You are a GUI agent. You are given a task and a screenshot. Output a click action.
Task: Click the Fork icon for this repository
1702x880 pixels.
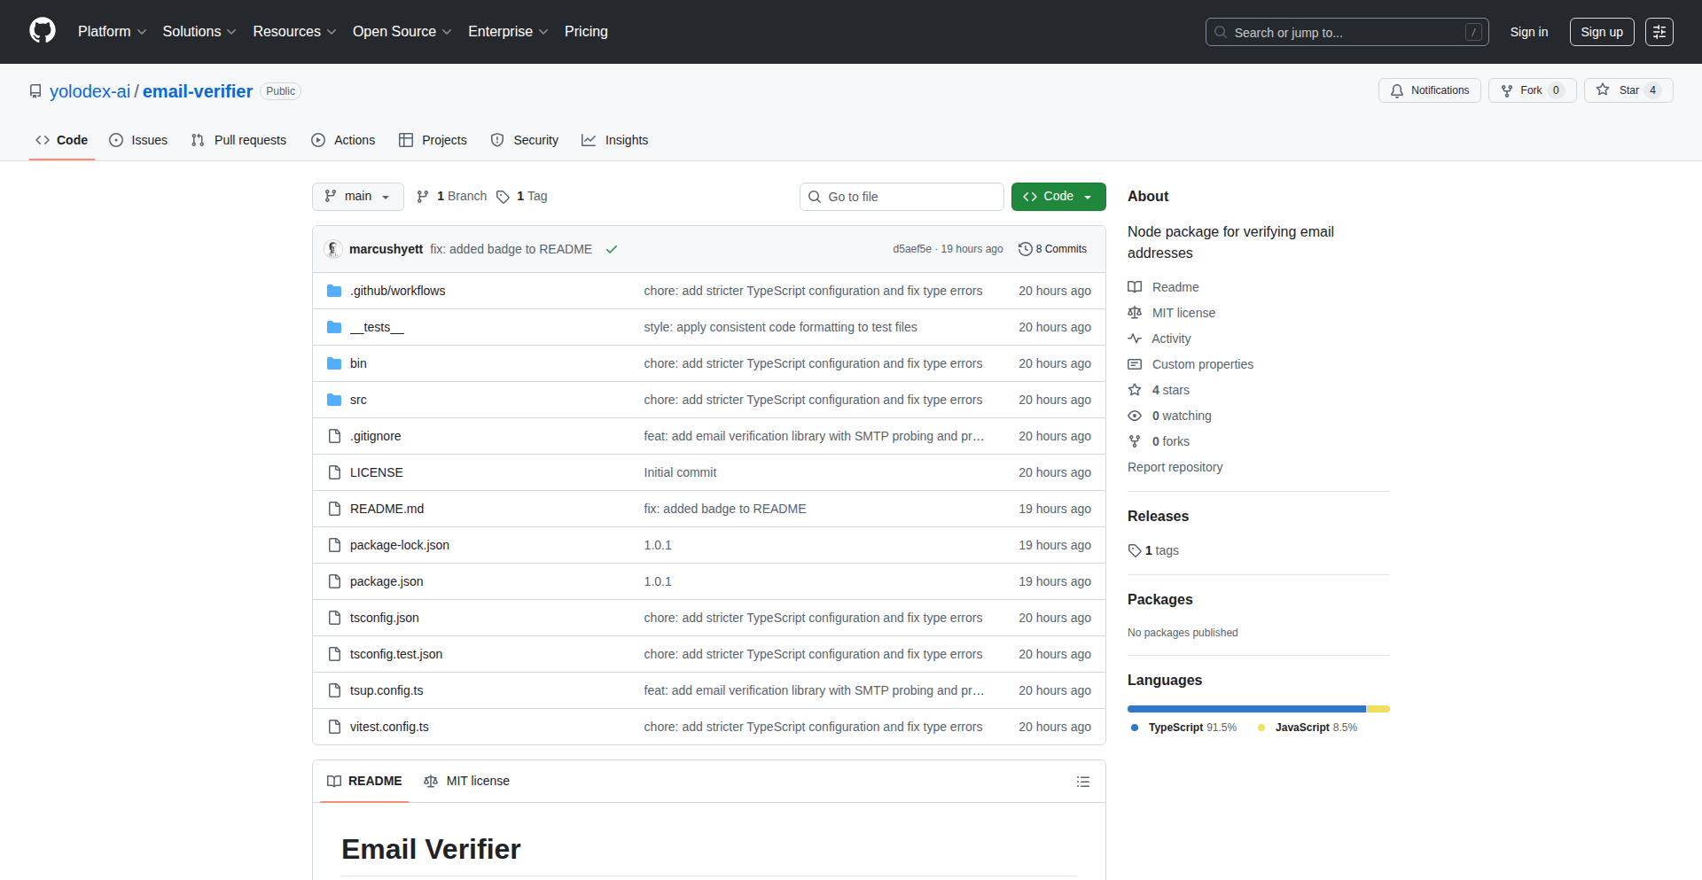point(1508,90)
